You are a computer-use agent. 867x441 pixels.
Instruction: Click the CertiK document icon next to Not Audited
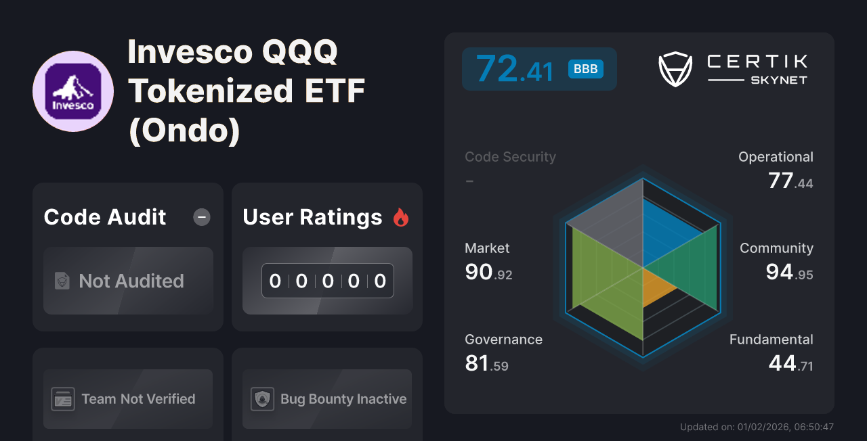(x=61, y=281)
